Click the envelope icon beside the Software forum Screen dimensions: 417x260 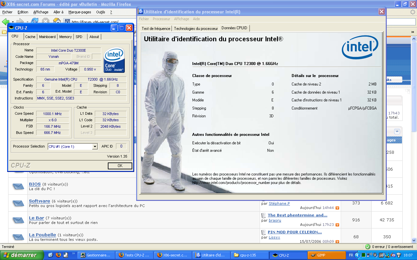tap(18, 203)
